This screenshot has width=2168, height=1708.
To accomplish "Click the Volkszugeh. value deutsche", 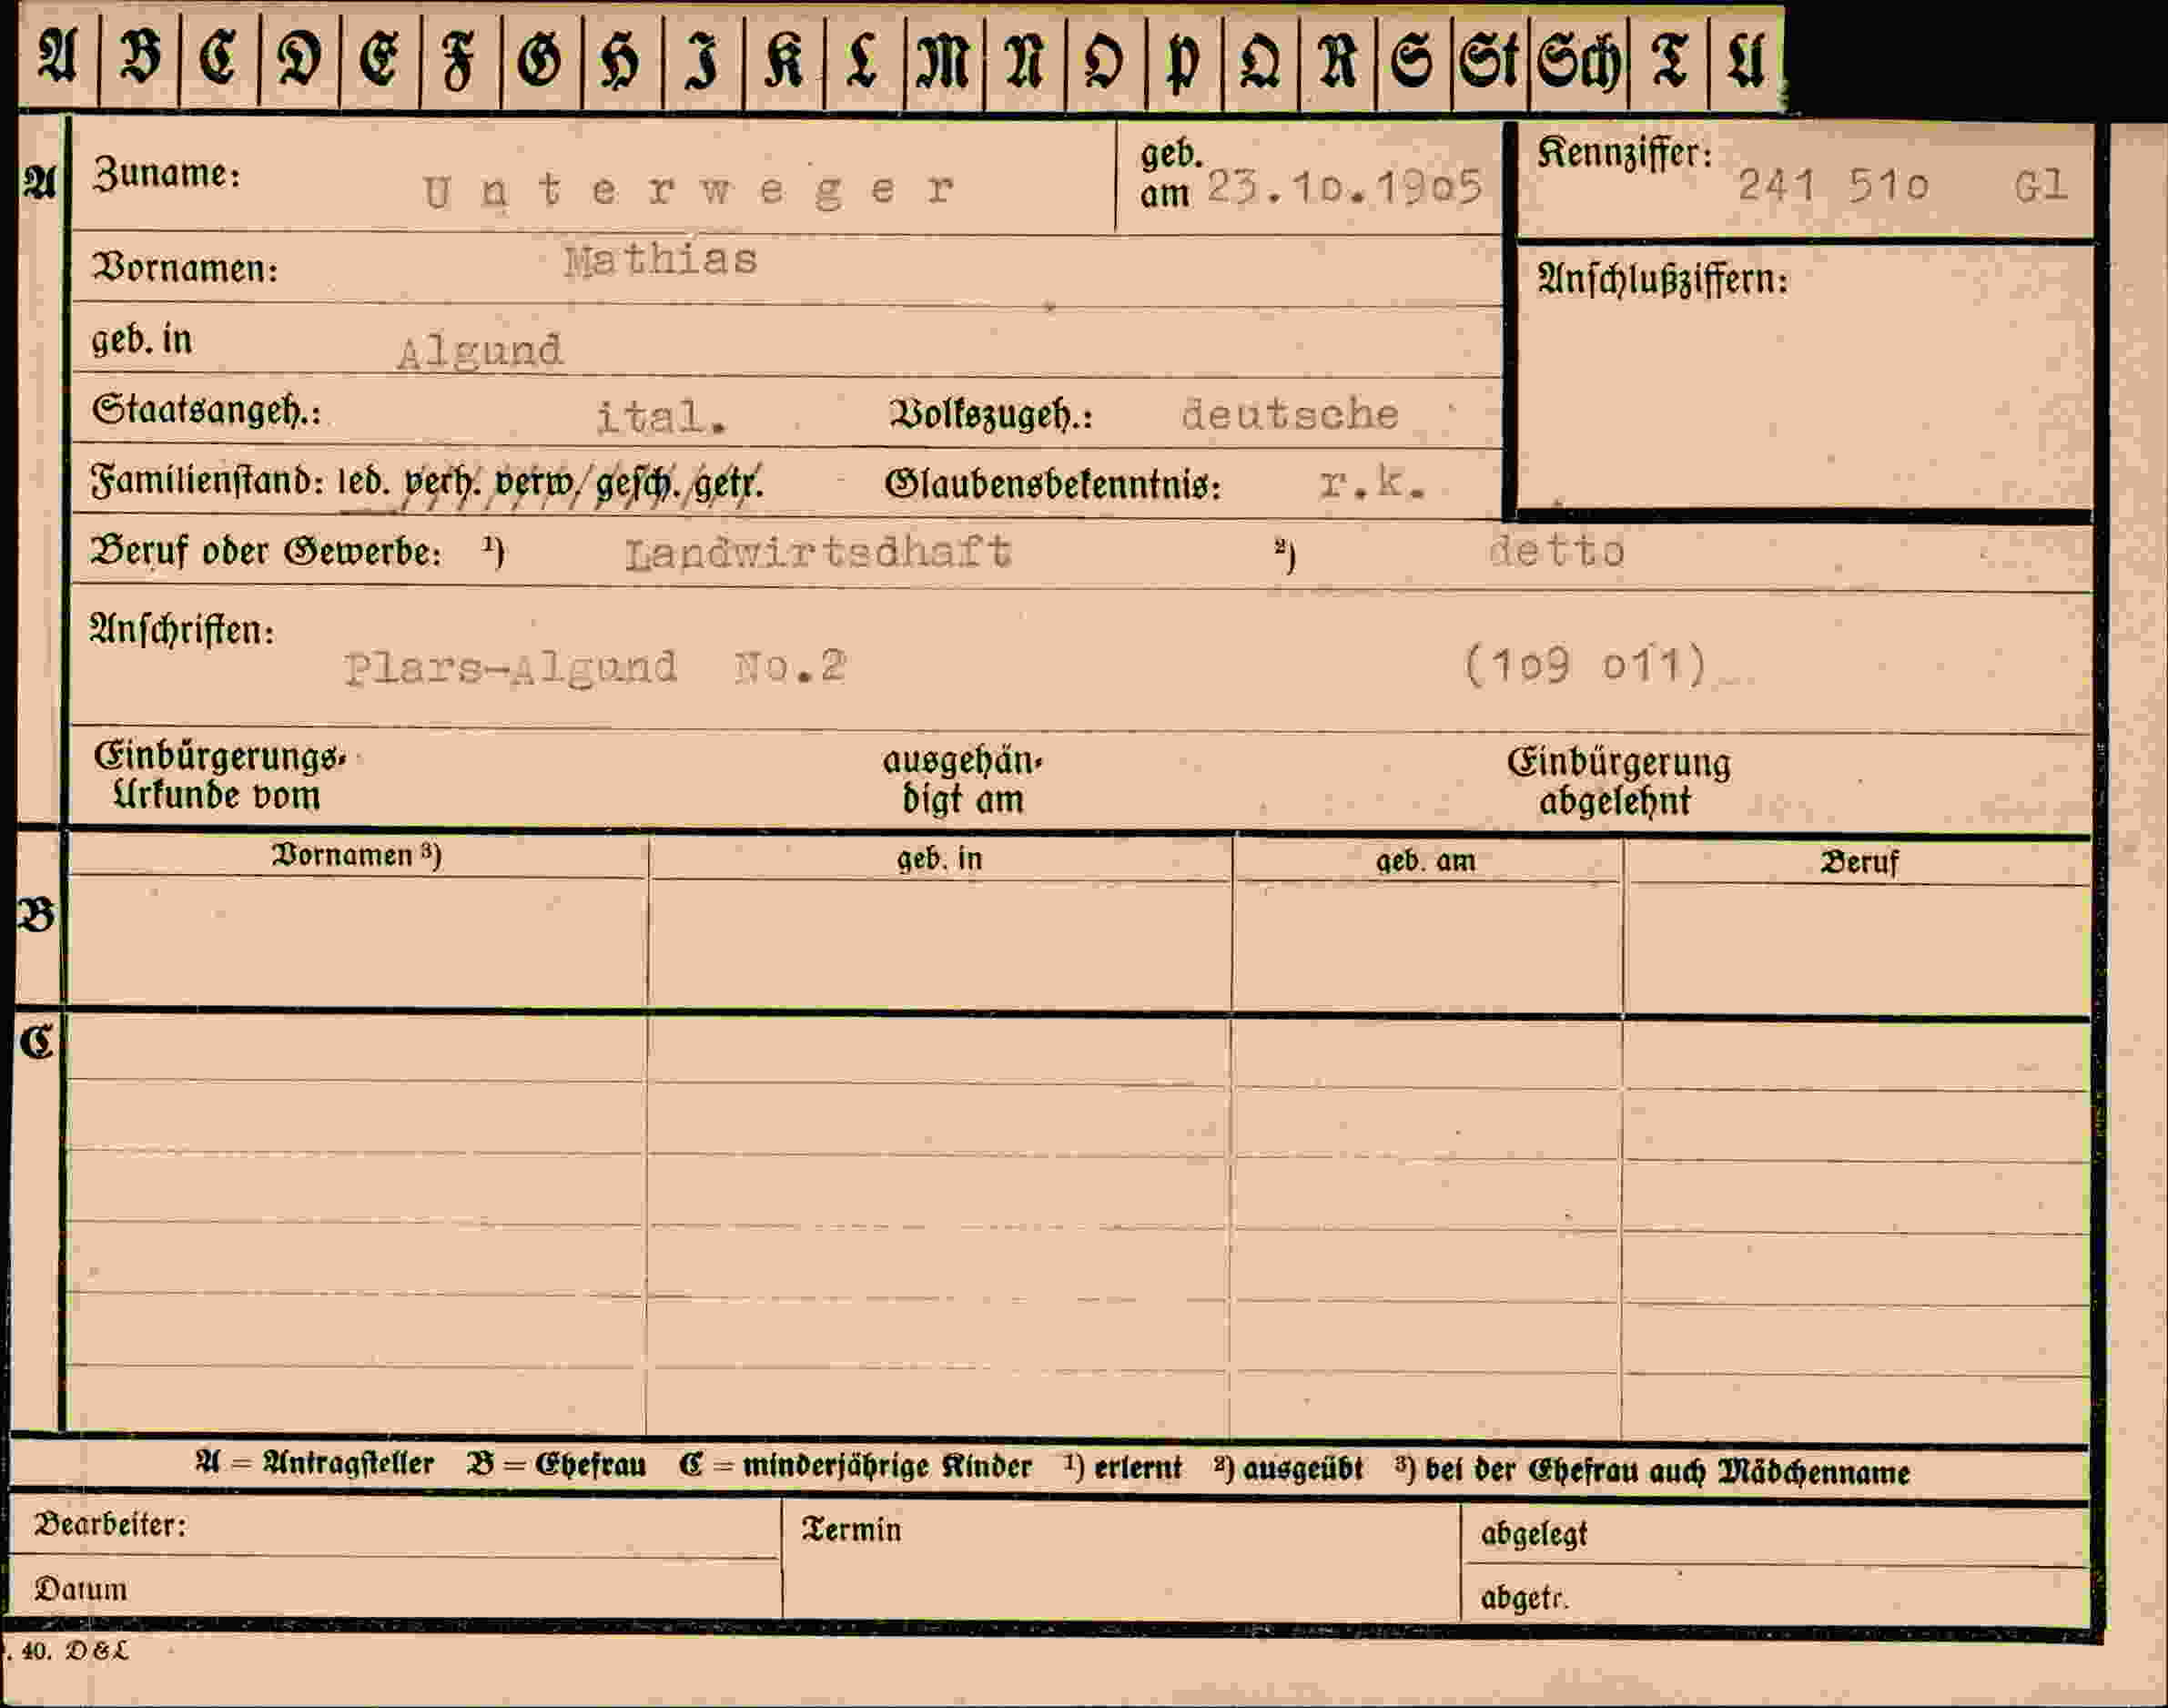I will click(1290, 414).
